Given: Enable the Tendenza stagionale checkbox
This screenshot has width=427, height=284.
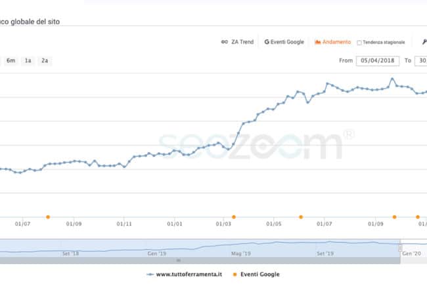Looking at the screenshot, I should click(359, 43).
